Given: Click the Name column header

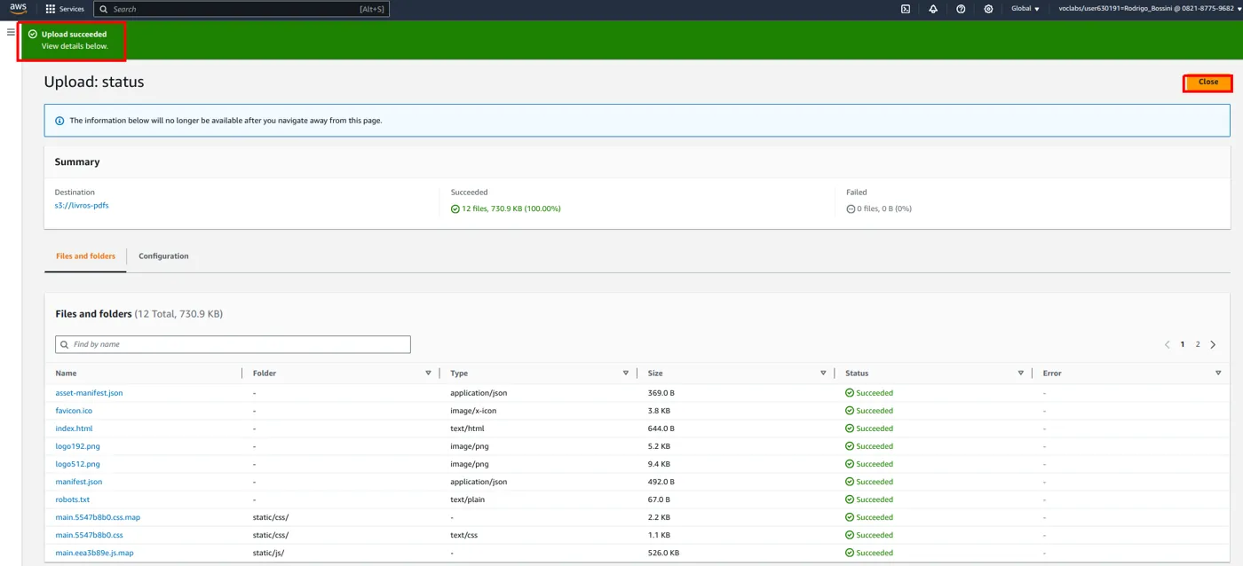Looking at the screenshot, I should pos(66,373).
